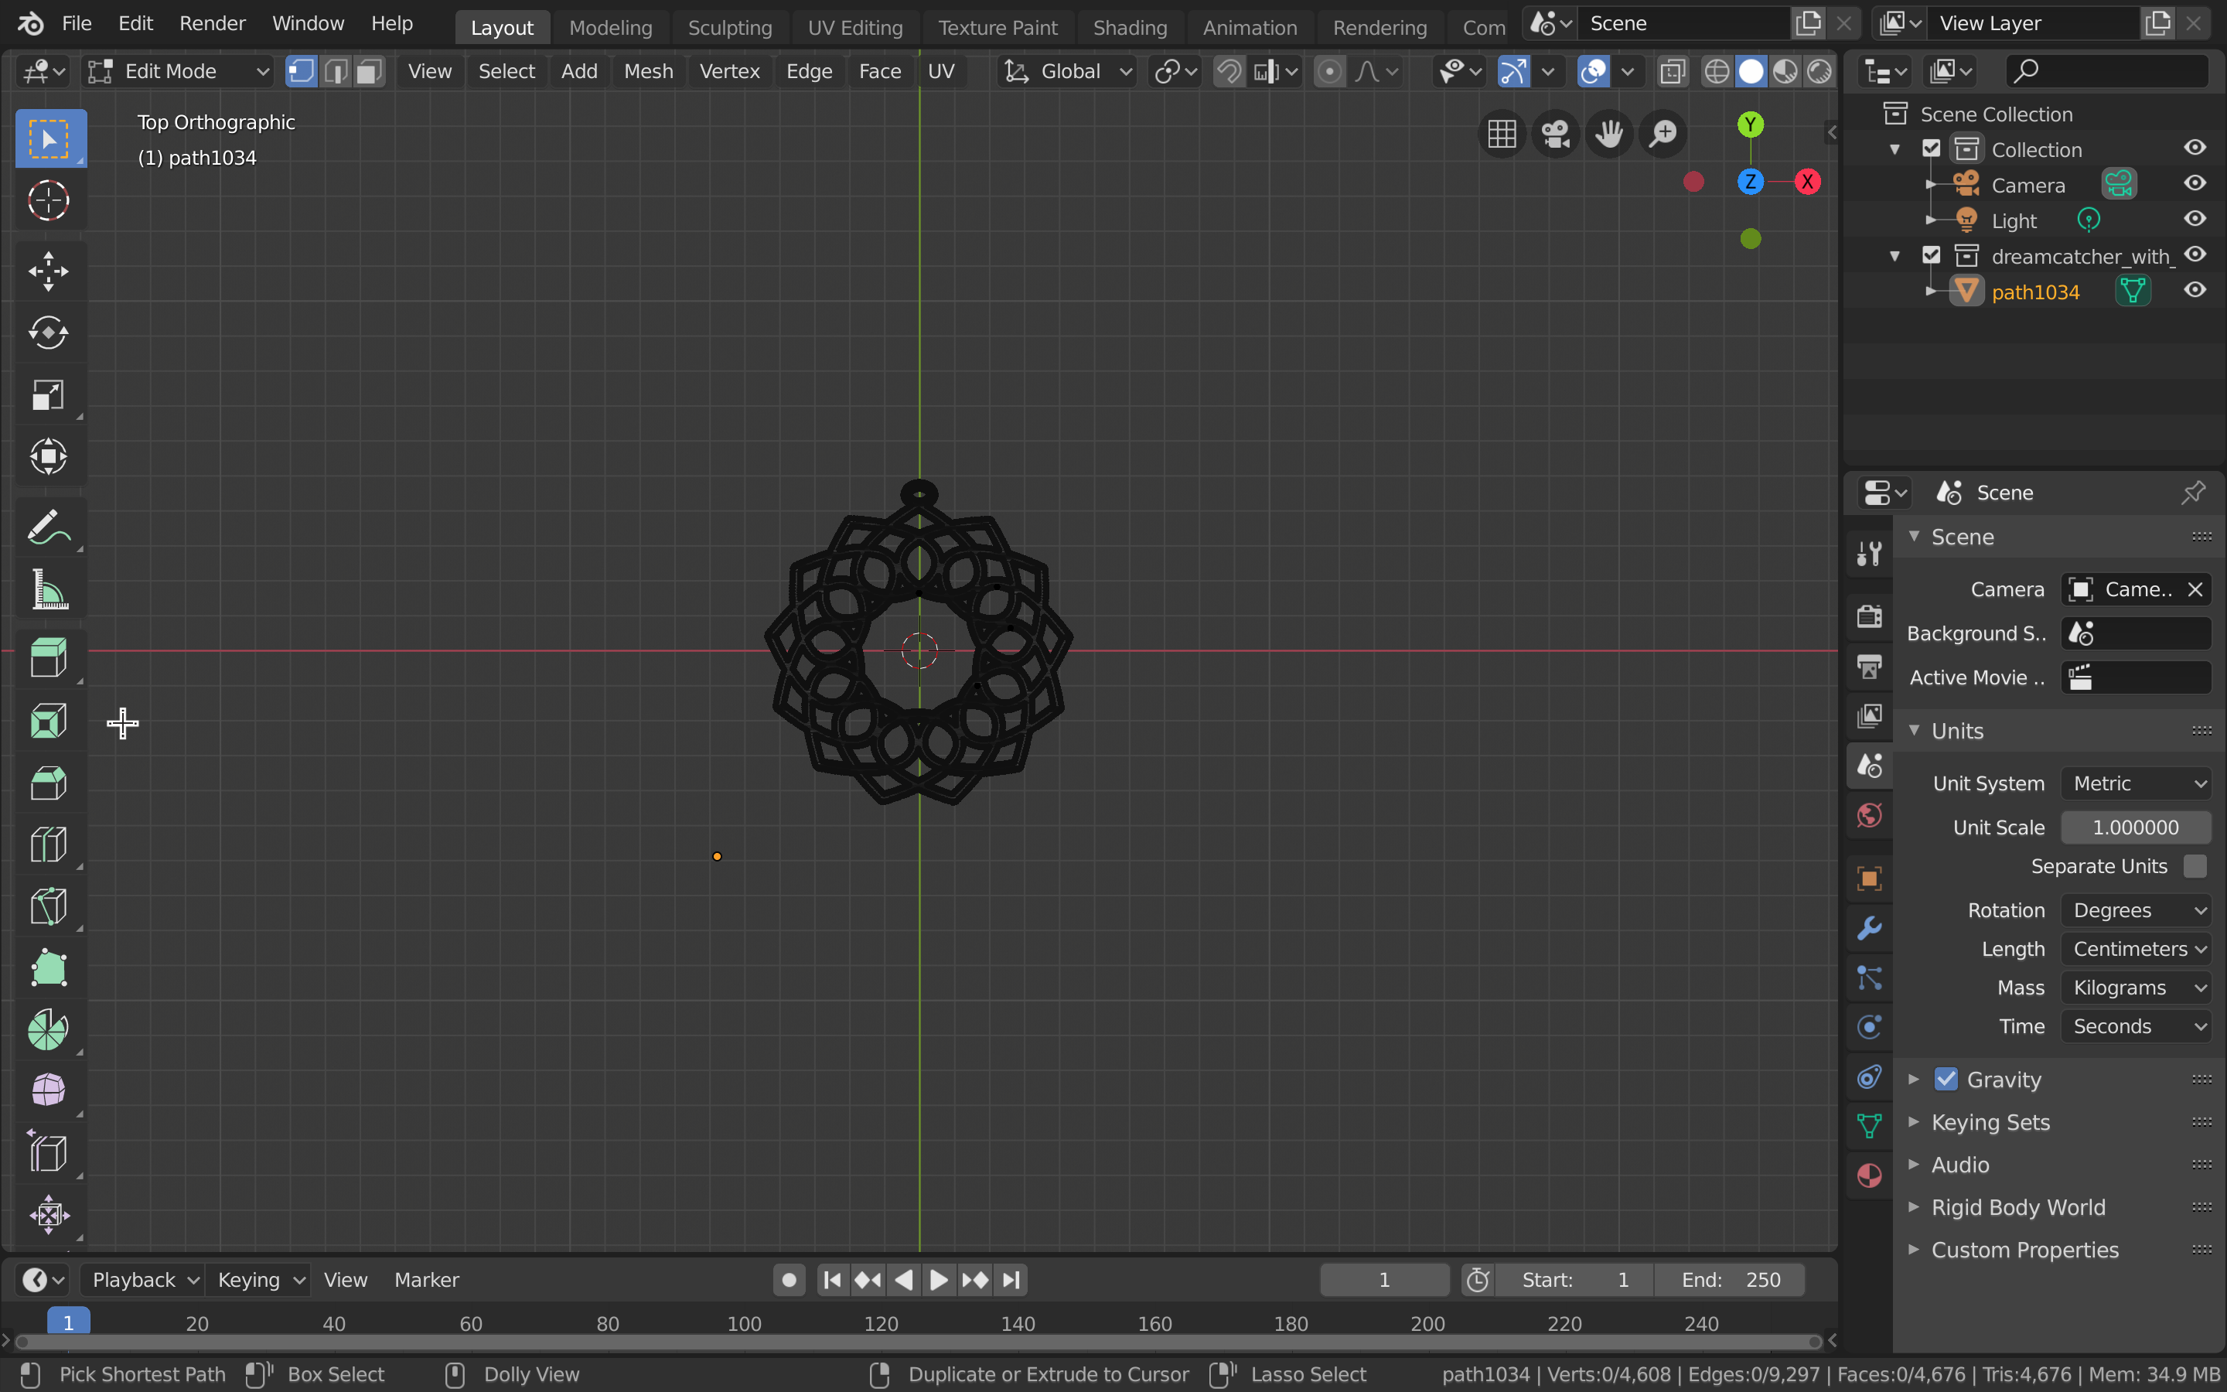Select the Smooth tool

pos(49,1091)
